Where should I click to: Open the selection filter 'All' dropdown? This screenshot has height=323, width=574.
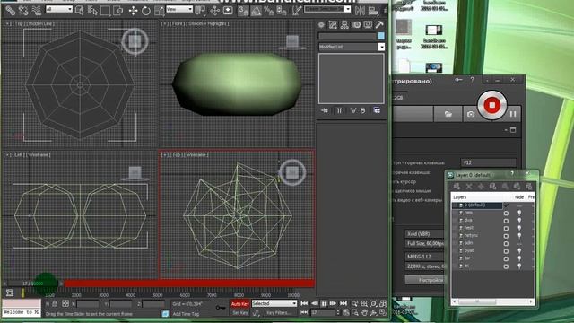point(58,9)
